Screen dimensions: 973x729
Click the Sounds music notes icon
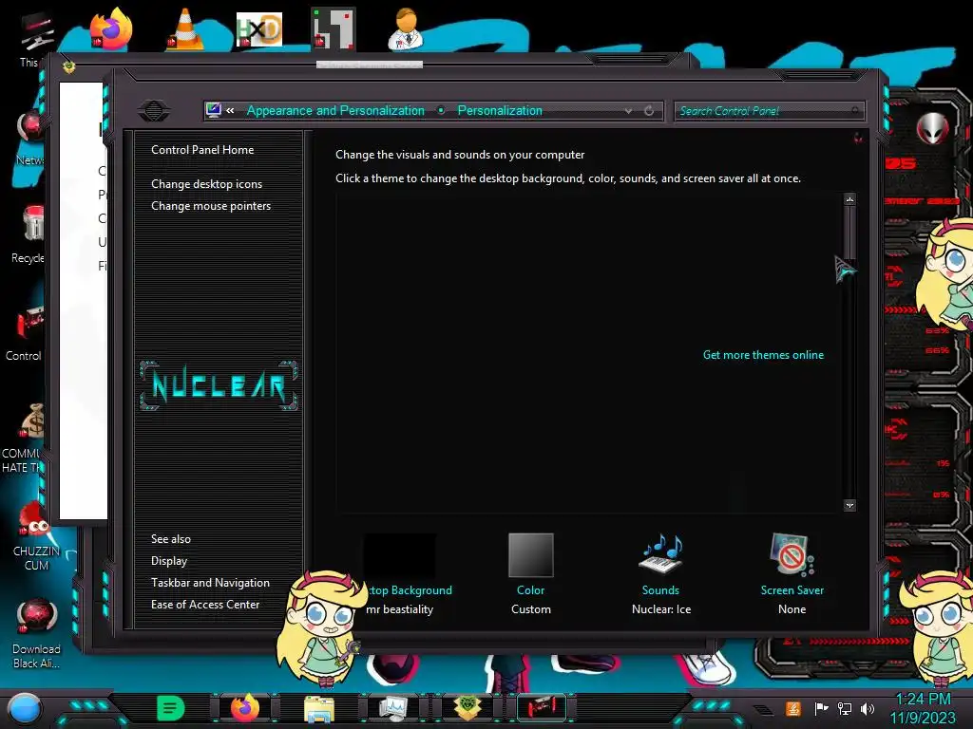(661, 554)
